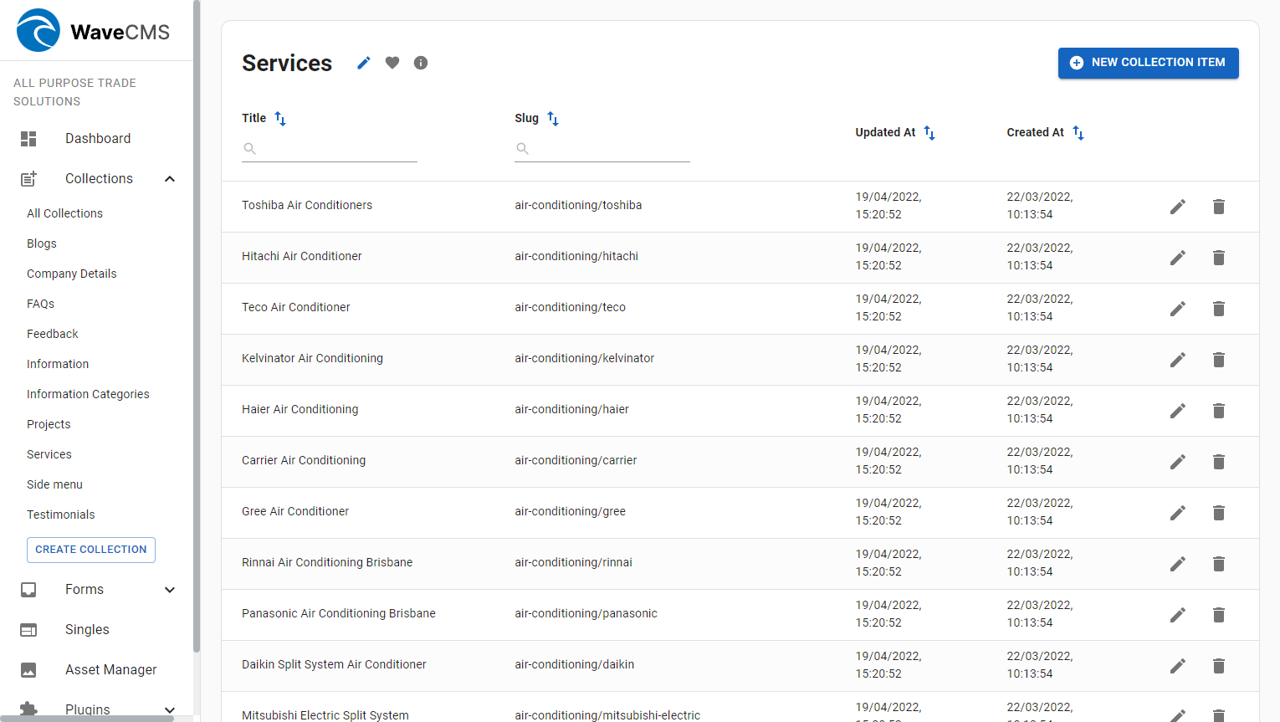Focus the Slug search field
Viewport: 1280px width, 722px height.
point(602,149)
